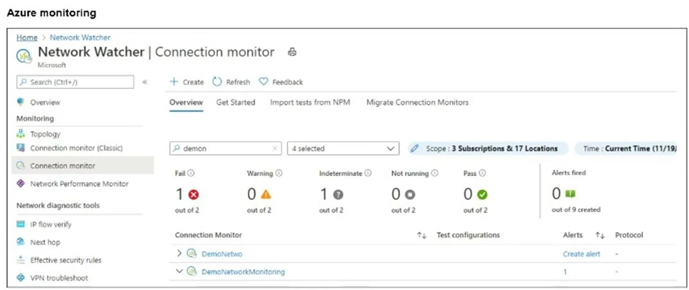Open Import tests from NPM tab

coord(310,102)
